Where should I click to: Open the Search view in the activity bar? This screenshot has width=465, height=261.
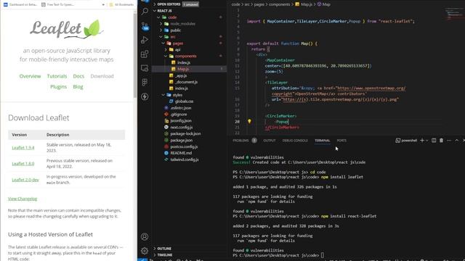(x=145, y=12)
